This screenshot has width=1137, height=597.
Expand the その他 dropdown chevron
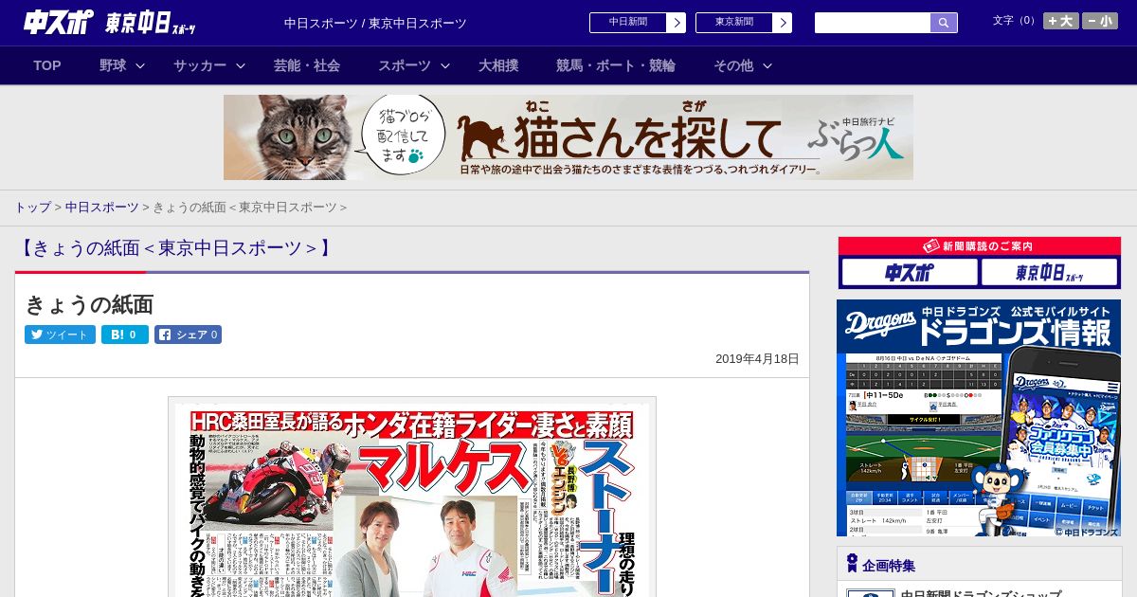pos(767,65)
